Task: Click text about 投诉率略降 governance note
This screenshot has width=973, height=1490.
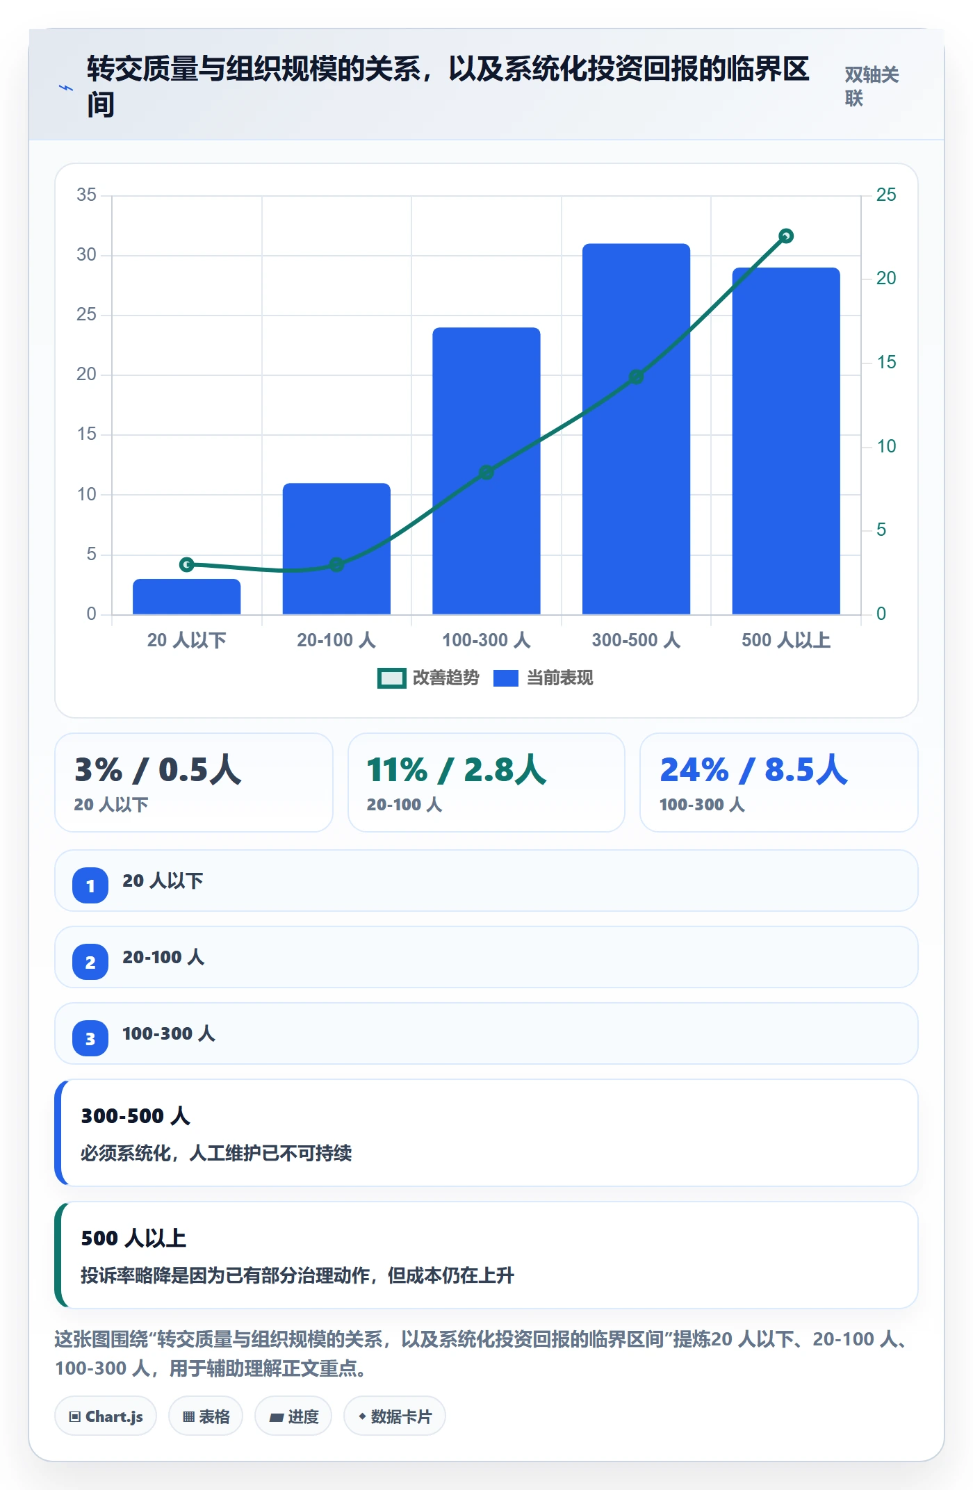Action: click(x=297, y=1276)
